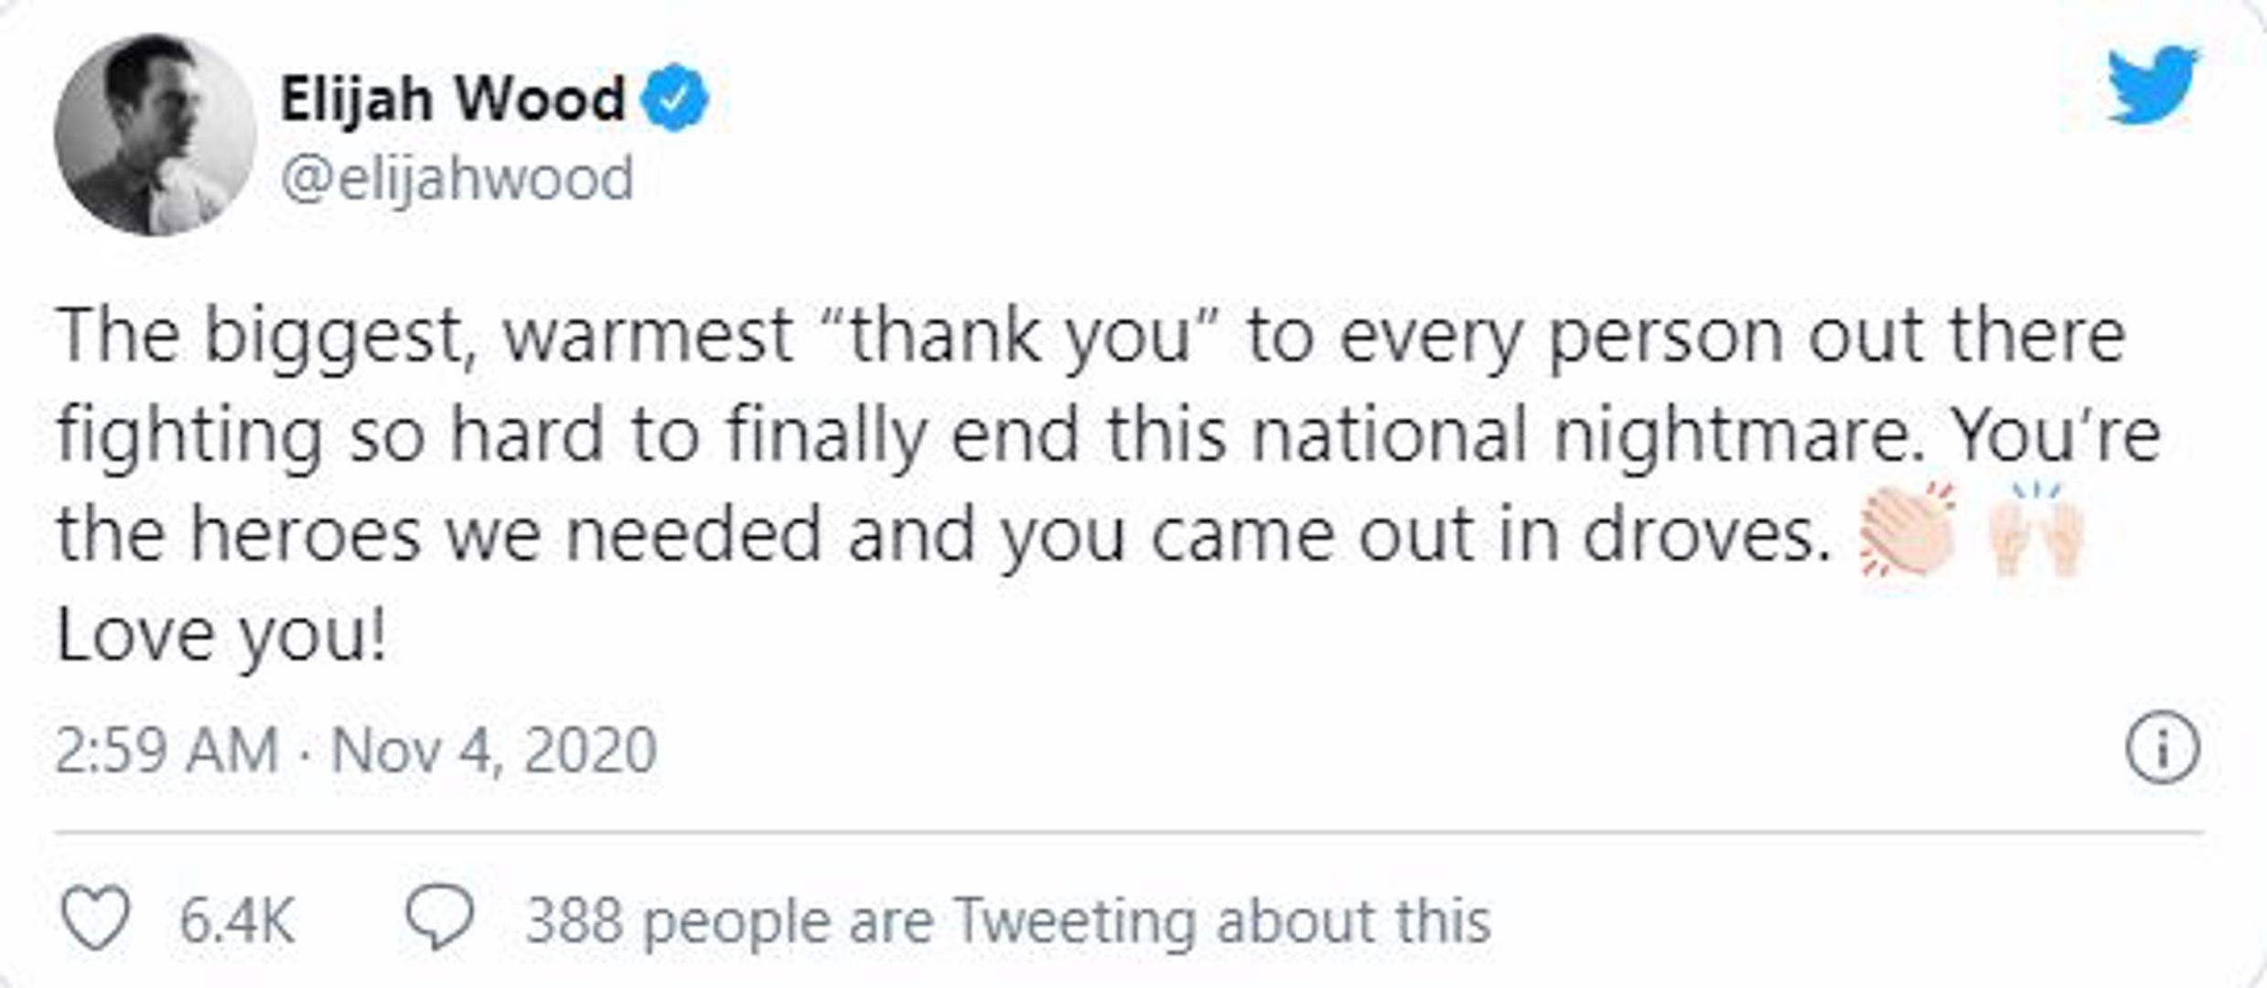Viewport: 2267px width, 988px height.
Task: Open the tweet info circle icon
Action: click(2162, 748)
